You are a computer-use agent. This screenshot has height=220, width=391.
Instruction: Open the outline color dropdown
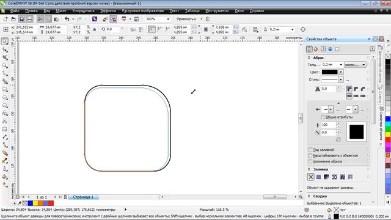[x=340, y=72]
